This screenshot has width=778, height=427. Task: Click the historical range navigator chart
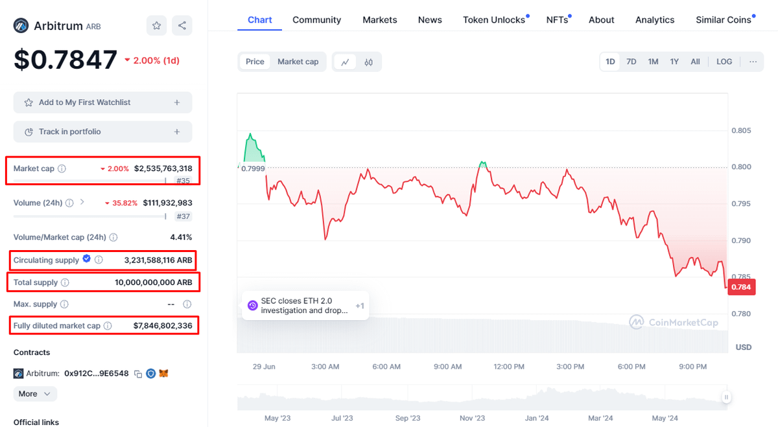coord(480,397)
